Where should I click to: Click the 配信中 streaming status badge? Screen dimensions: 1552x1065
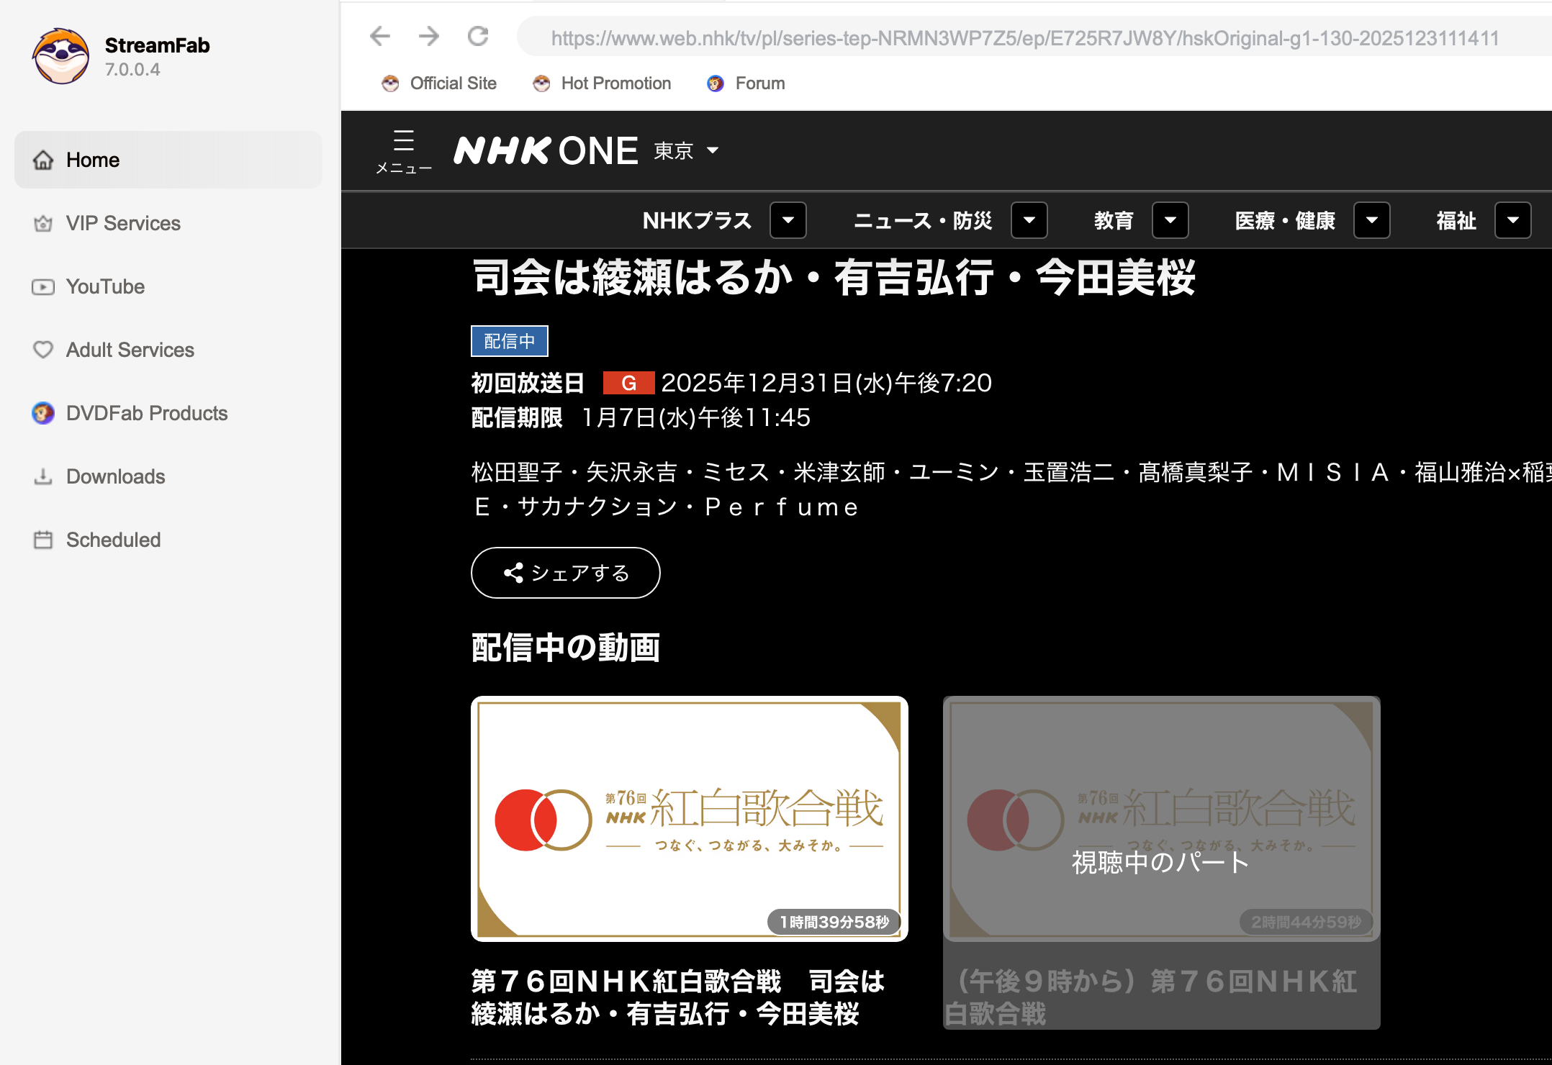[x=510, y=340]
